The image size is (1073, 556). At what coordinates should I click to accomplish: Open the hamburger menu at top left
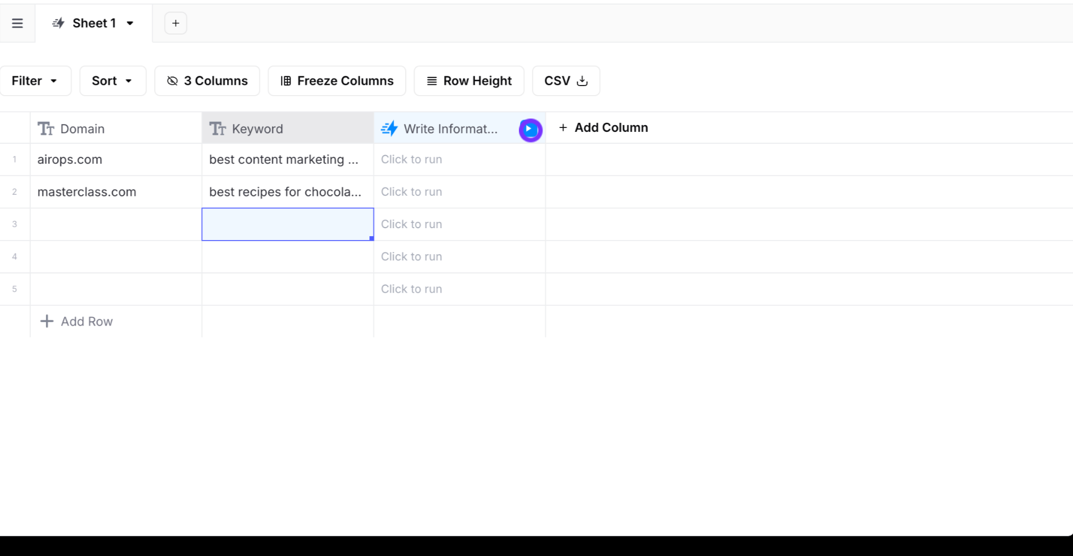click(x=17, y=23)
